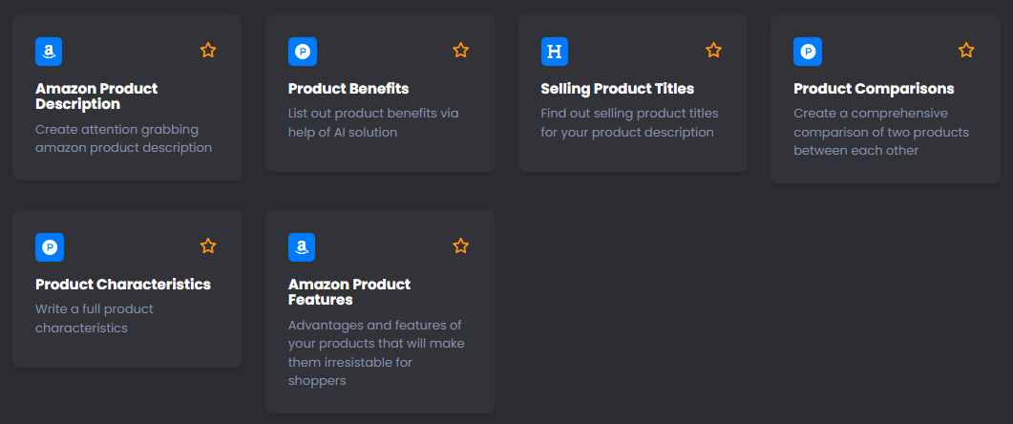Screen dimensions: 1013x424
Task: Star the Product Benefits template
Action: point(461,51)
